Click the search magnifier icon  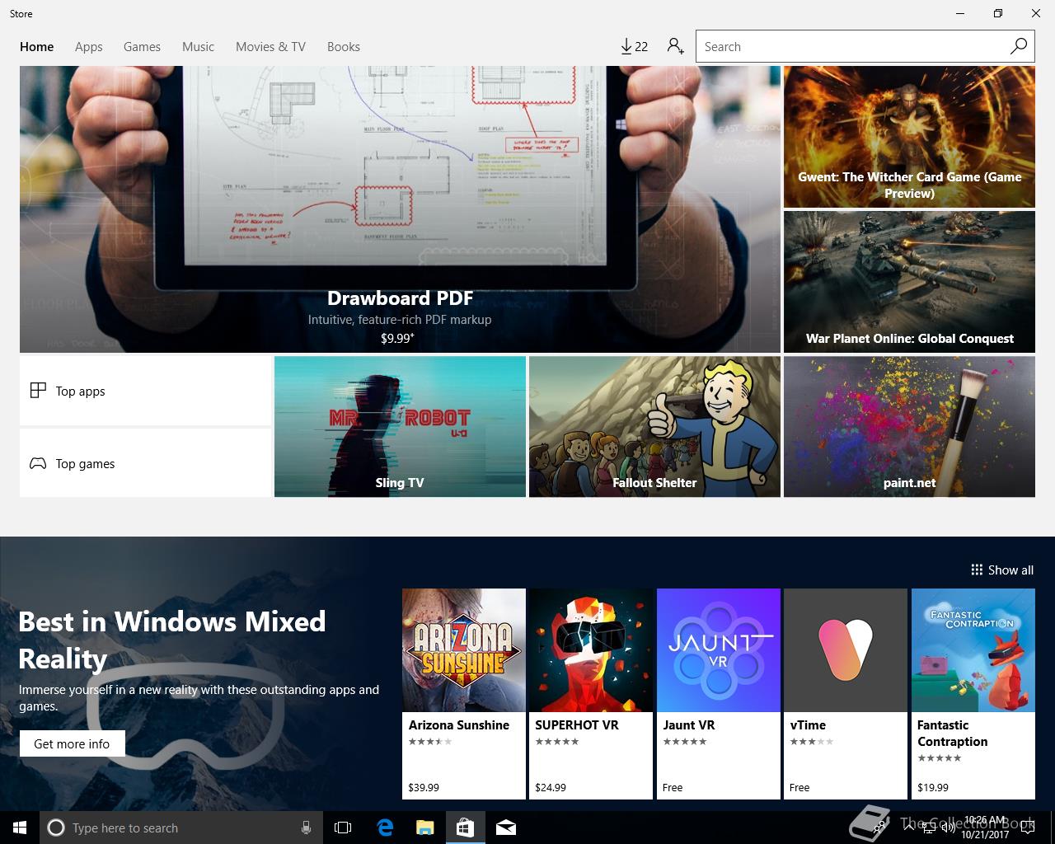[1019, 46]
